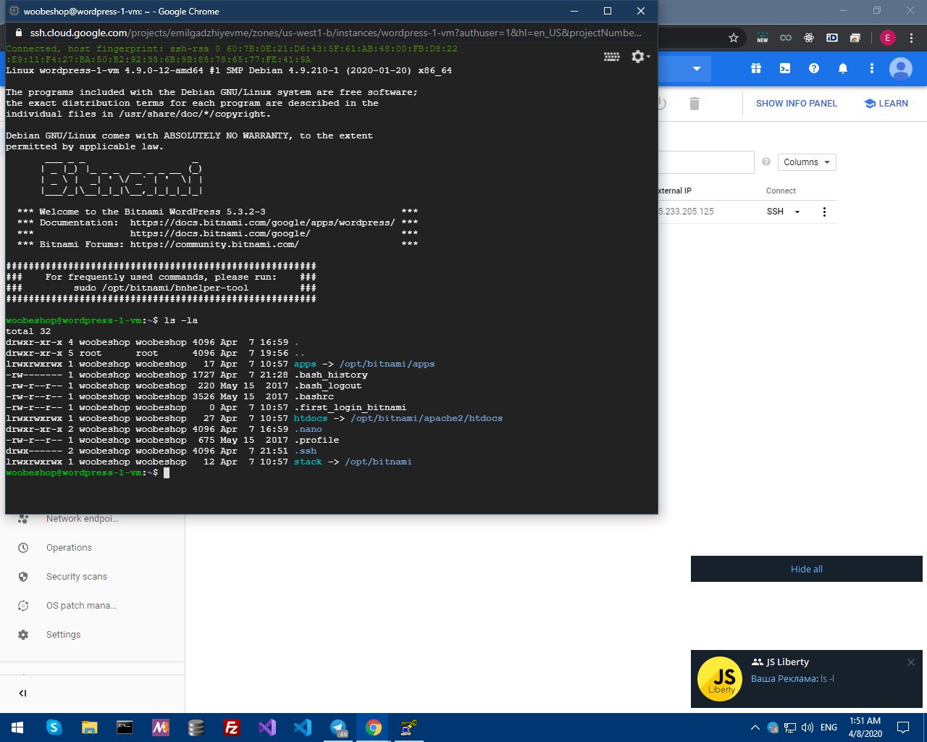Click the Windows Start button

[17, 728]
